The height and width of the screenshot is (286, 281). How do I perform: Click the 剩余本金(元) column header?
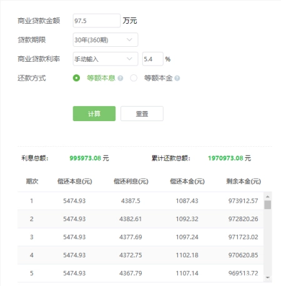tap(244, 181)
